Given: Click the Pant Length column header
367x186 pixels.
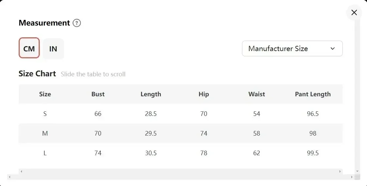Looking at the screenshot, I should 313,94.
